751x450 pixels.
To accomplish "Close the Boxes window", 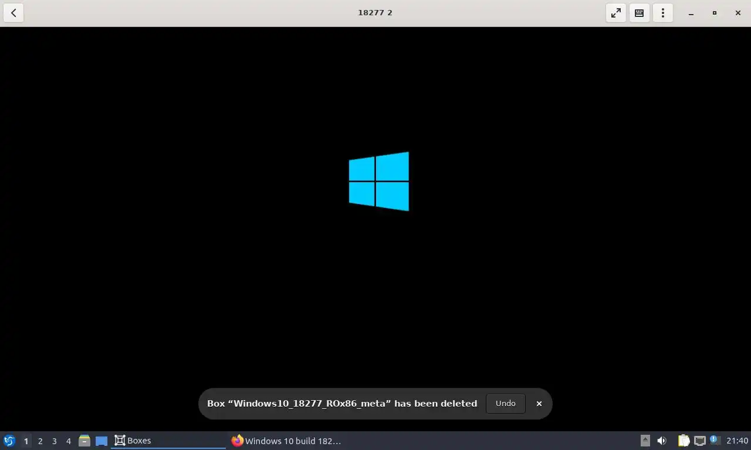I will point(738,13).
